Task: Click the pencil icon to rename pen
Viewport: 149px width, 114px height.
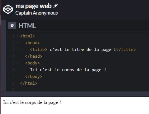Action: coord(55,6)
